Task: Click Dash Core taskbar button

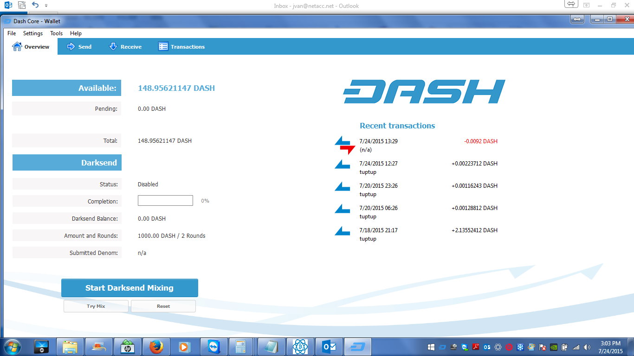Action: coord(358,347)
